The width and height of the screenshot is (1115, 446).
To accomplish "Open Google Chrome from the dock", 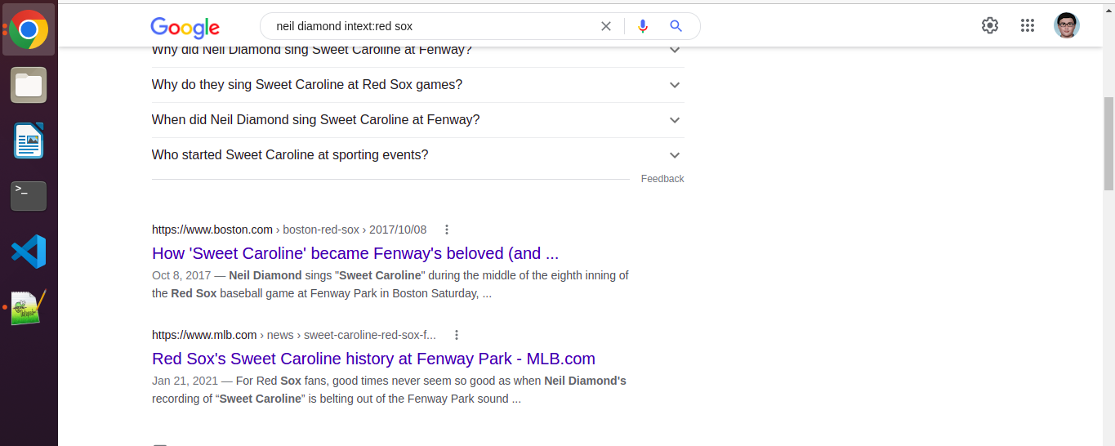I will [x=29, y=30].
